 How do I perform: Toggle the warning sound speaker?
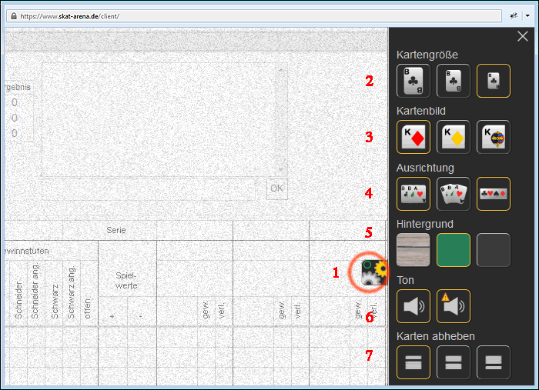point(453,306)
